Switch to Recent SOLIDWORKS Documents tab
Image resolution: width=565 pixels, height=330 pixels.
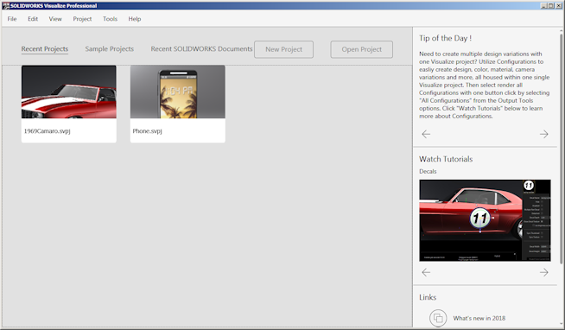[201, 49]
